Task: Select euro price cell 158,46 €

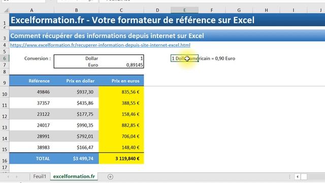Action: pyautogui.click(x=121, y=114)
